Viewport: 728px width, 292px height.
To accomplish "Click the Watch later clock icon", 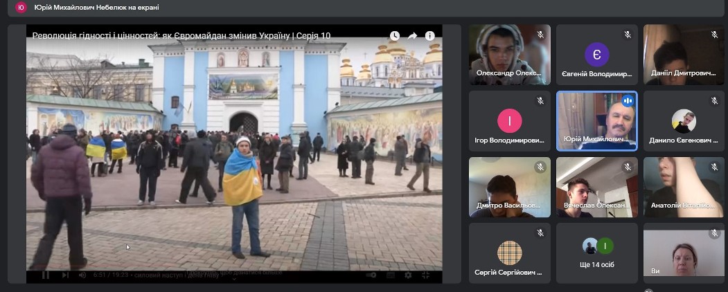I will pyautogui.click(x=395, y=36).
